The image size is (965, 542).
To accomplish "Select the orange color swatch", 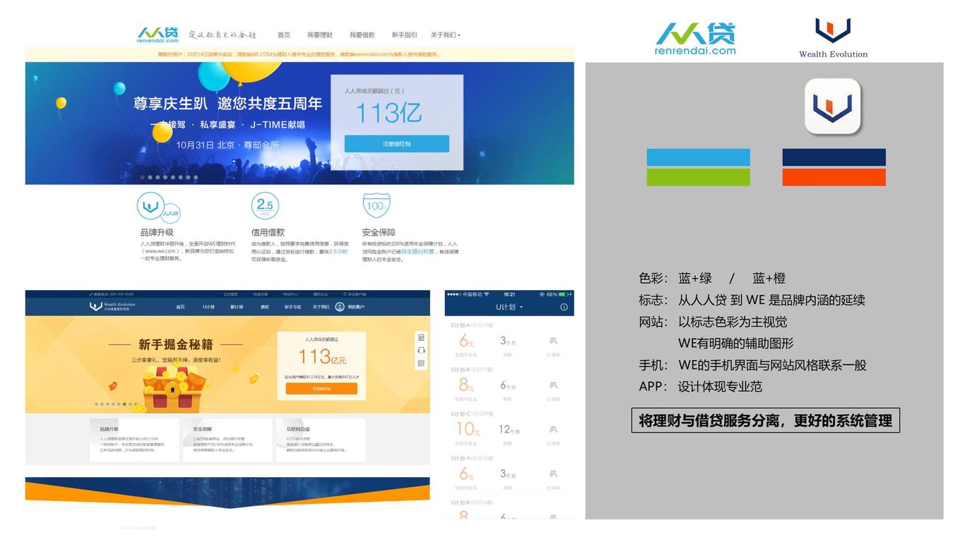I will coord(834,177).
